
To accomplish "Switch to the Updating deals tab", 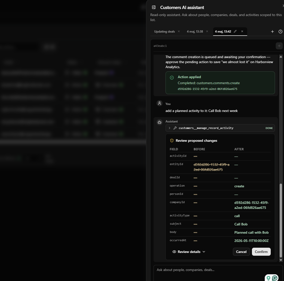I will [x=165, y=32].
